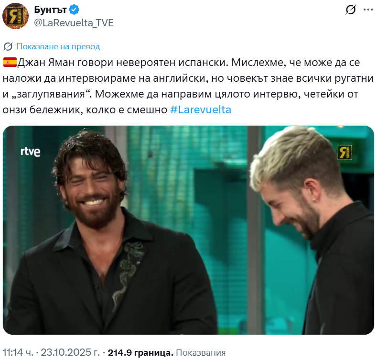Play video by clicking its center
The width and height of the screenshot is (376, 360).
click(189, 230)
